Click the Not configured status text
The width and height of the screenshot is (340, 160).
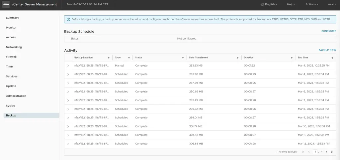187,39
